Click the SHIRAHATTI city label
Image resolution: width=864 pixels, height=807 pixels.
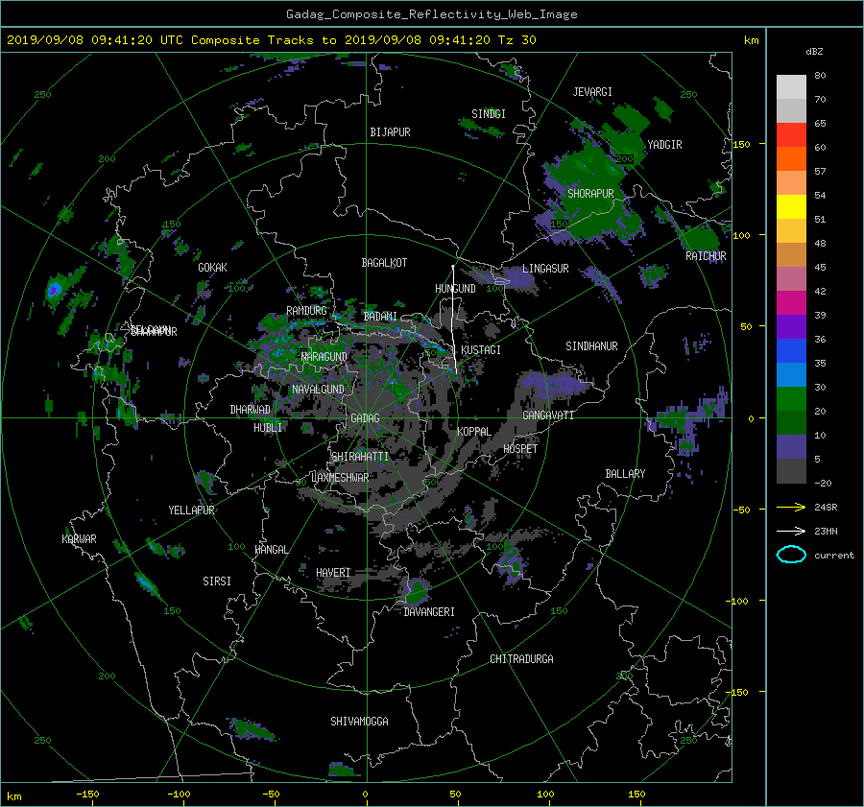click(x=360, y=457)
